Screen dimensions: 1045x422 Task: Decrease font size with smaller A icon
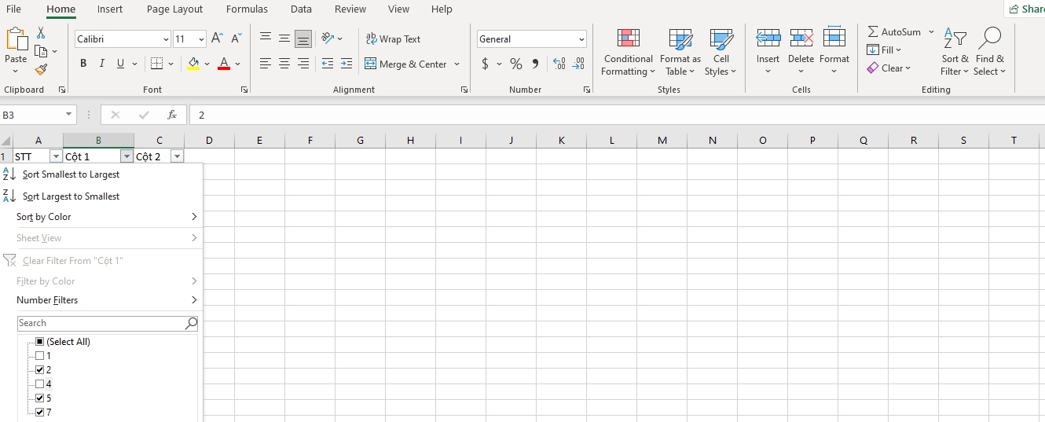pyautogui.click(x=236, y=39)
